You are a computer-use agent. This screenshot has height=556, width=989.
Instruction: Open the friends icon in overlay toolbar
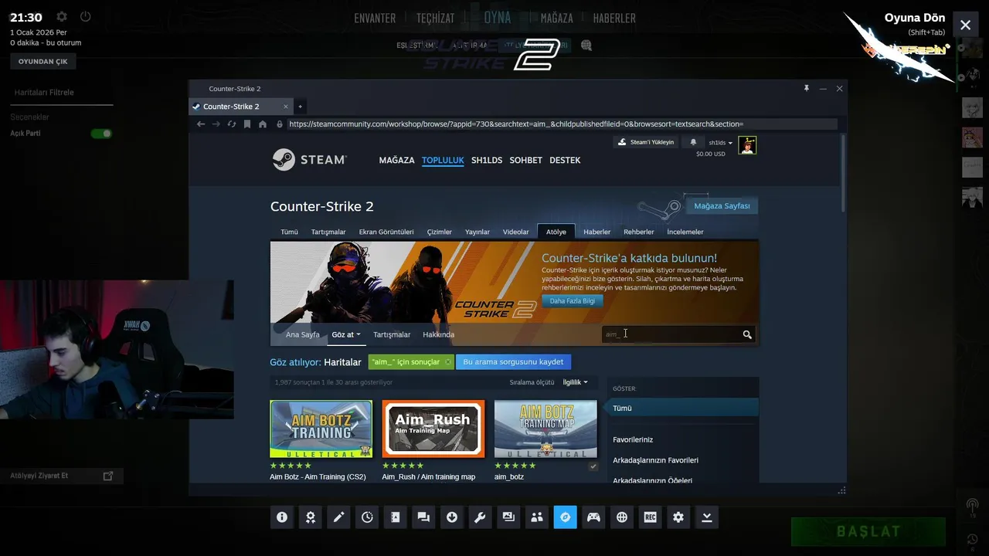[537, 517]
